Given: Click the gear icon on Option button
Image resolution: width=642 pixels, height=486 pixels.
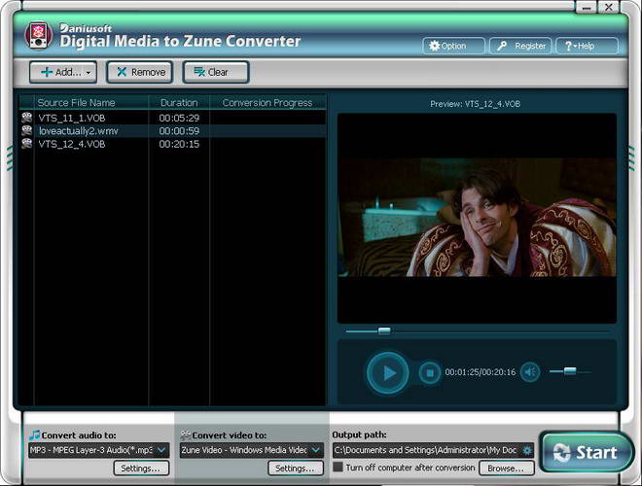Looking at the screenshot, I should 434,46.
